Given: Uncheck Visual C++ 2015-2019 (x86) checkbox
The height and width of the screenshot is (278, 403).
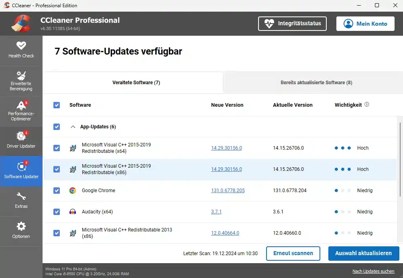Looking at the screenshot, I should click(x=57, y=169).
